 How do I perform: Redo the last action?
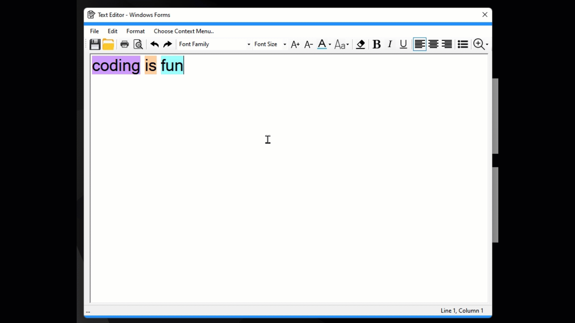coord(167,44)
